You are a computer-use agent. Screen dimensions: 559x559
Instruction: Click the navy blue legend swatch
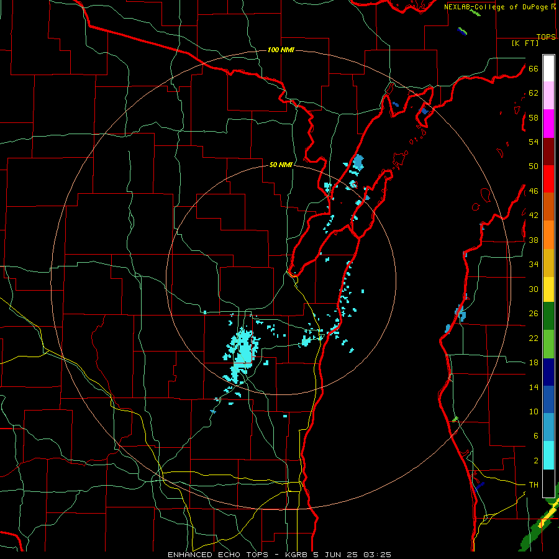click(548, 372)
